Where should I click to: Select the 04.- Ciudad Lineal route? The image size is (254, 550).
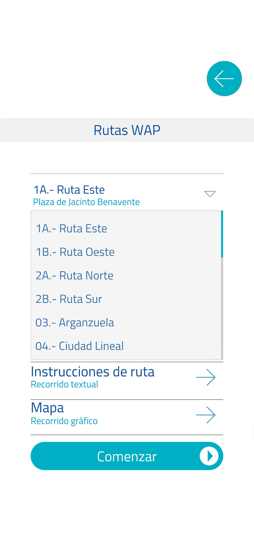(x=79, y=345)
